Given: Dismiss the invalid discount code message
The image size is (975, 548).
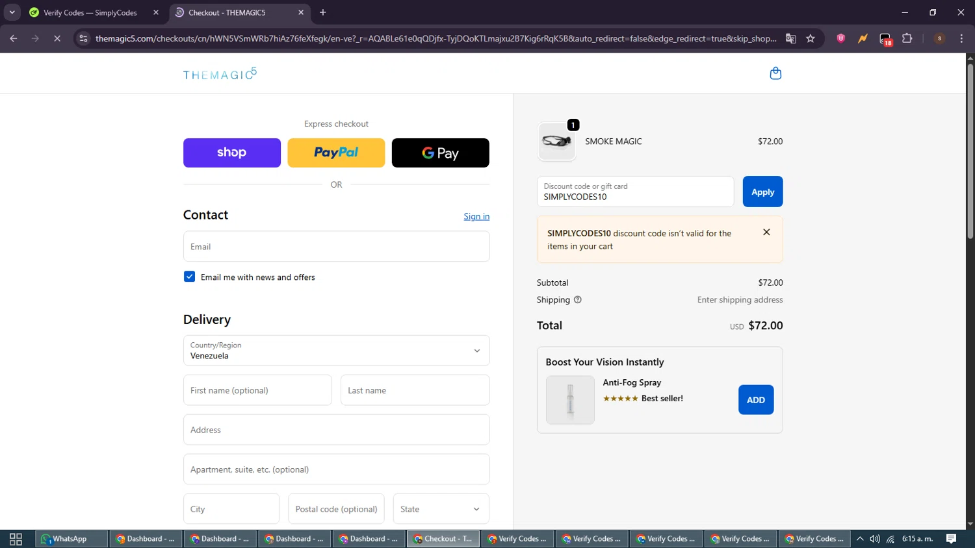Looking at the screenshot, I should point(766,232).
